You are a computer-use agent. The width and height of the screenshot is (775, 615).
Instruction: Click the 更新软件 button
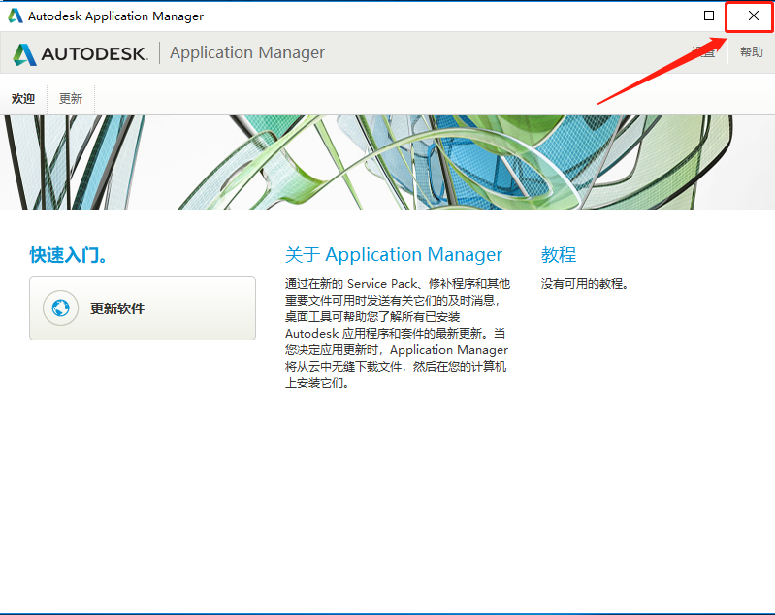(x=143, y=308)
